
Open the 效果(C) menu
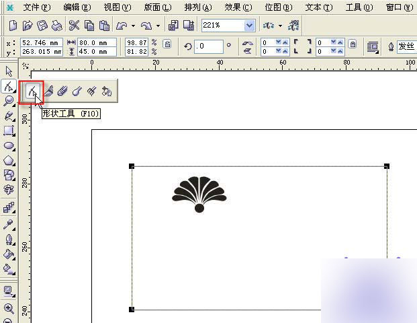(238, 7)
